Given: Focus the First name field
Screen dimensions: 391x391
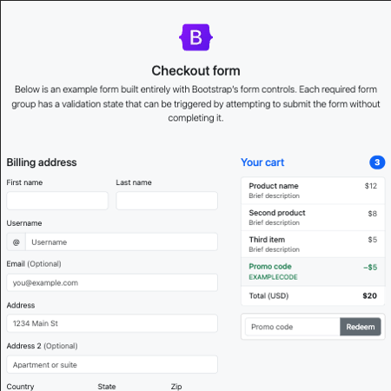Looking at the screenshot, I should [57, 201].
